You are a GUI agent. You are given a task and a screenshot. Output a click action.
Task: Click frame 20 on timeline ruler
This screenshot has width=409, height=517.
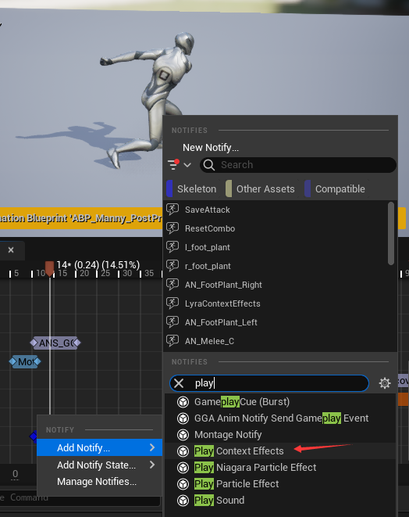click(x=84, y=273)
